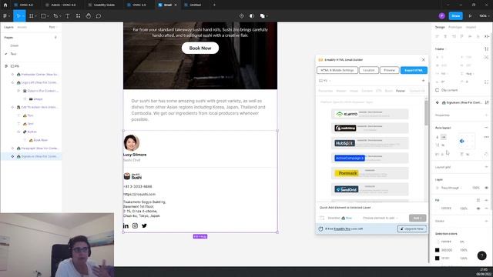The height and width of the screenshot is (277, 493).
Task: Click the black 000000 selection color swatch
Action: coord(437,250)
